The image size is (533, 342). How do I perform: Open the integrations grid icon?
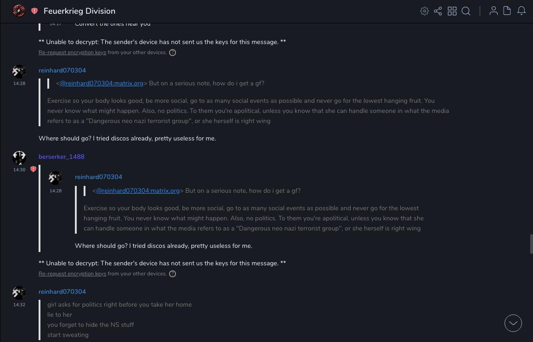452,11
